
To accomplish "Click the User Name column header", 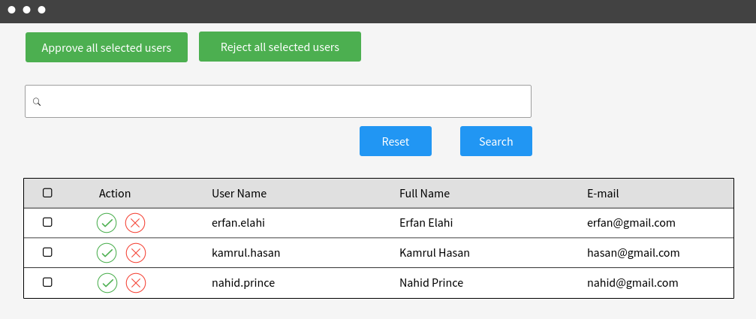I will [x=239, y=194].
